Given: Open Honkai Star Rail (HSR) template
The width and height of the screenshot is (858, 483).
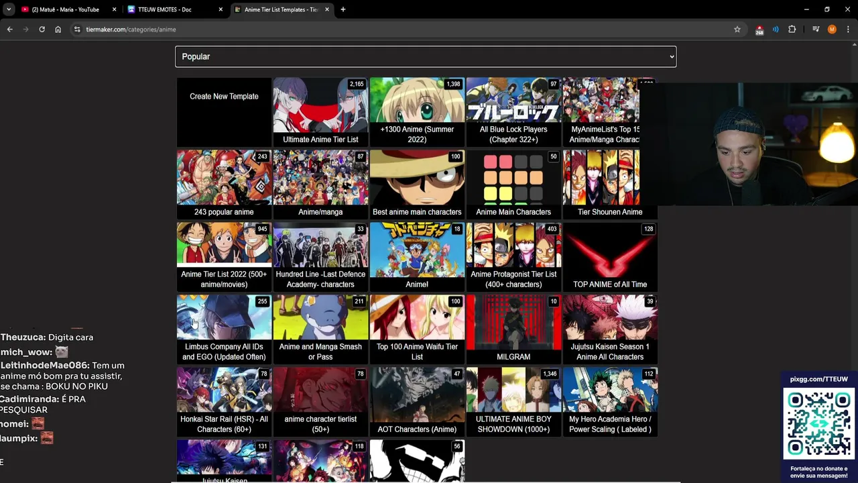Looking at the screenshot, I should [224, 402].
